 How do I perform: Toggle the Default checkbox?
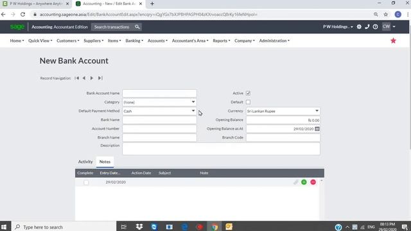coord(248,102)
